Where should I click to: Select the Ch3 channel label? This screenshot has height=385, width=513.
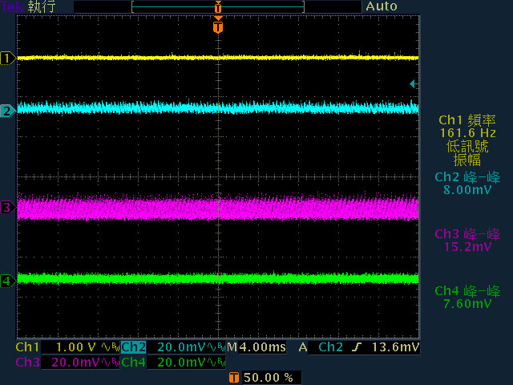click(28, 363)
